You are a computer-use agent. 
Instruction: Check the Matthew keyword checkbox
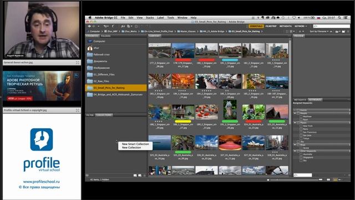pyautogui.click(x=301, y=116)
